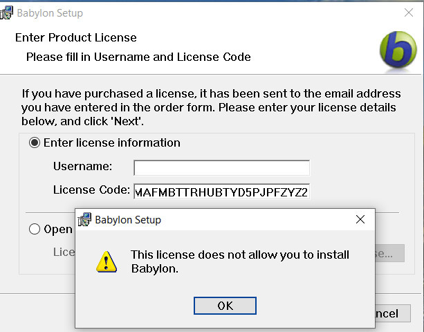The image size is (424, 332).
Task: Click the error dialog's Babylon Setup title bar
Action: [x=208, y=220]
